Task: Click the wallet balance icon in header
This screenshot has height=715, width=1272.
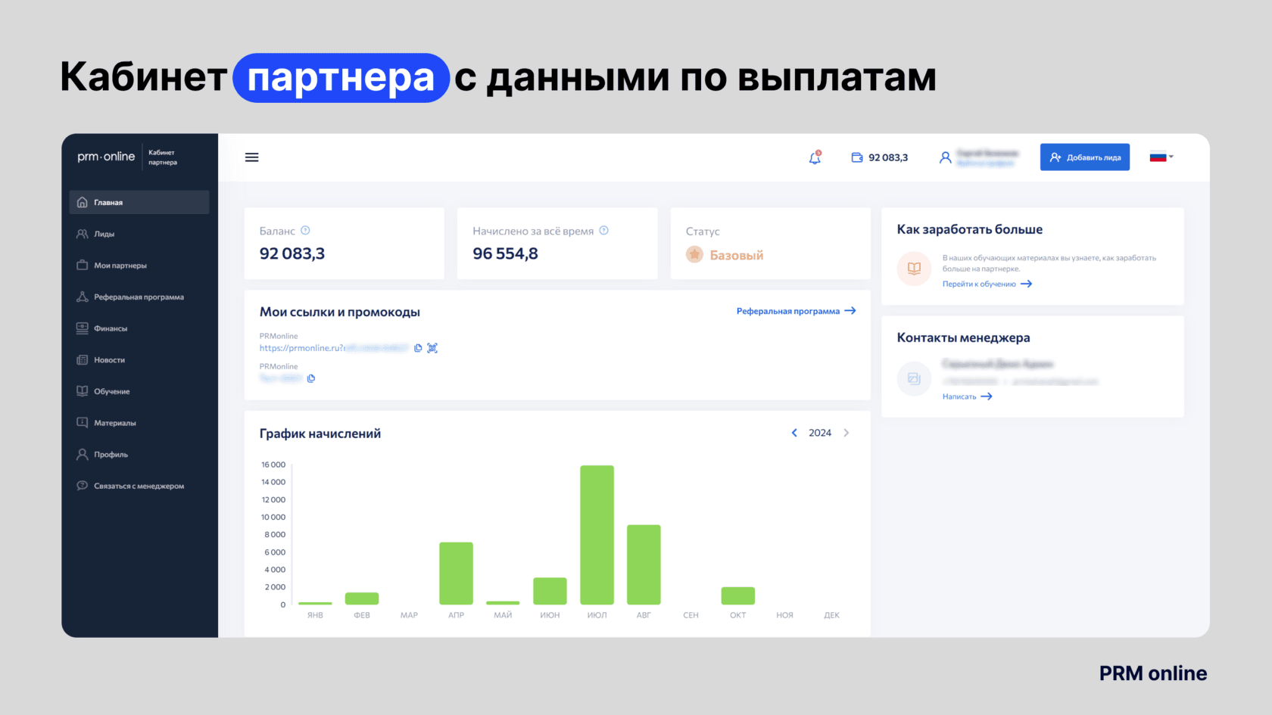Action: tap(857, 157)
